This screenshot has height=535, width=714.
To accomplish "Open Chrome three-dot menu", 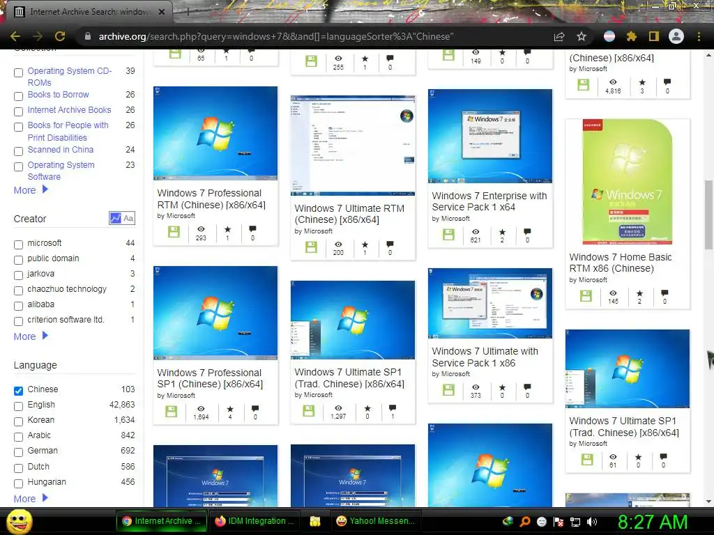I will point(699,36).
